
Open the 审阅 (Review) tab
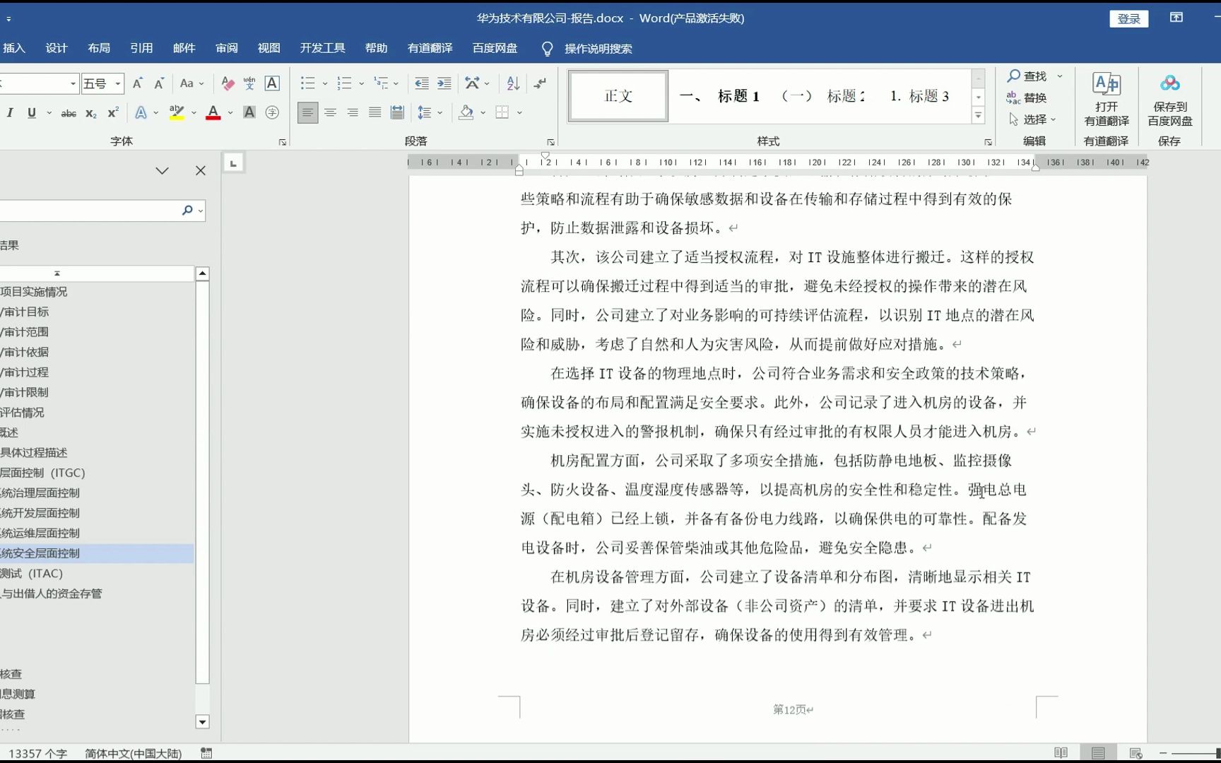tap(227, 48)
